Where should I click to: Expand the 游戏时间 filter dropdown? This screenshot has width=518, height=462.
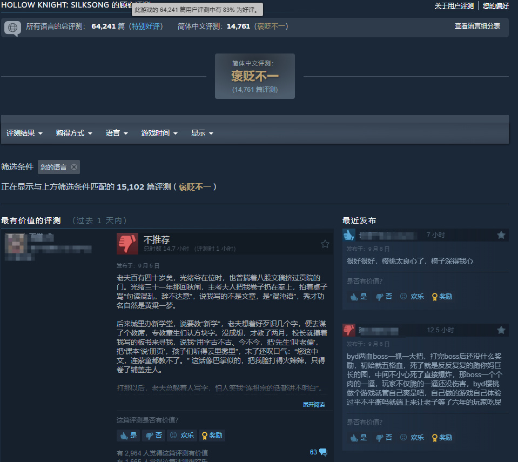tap(159, 133)
